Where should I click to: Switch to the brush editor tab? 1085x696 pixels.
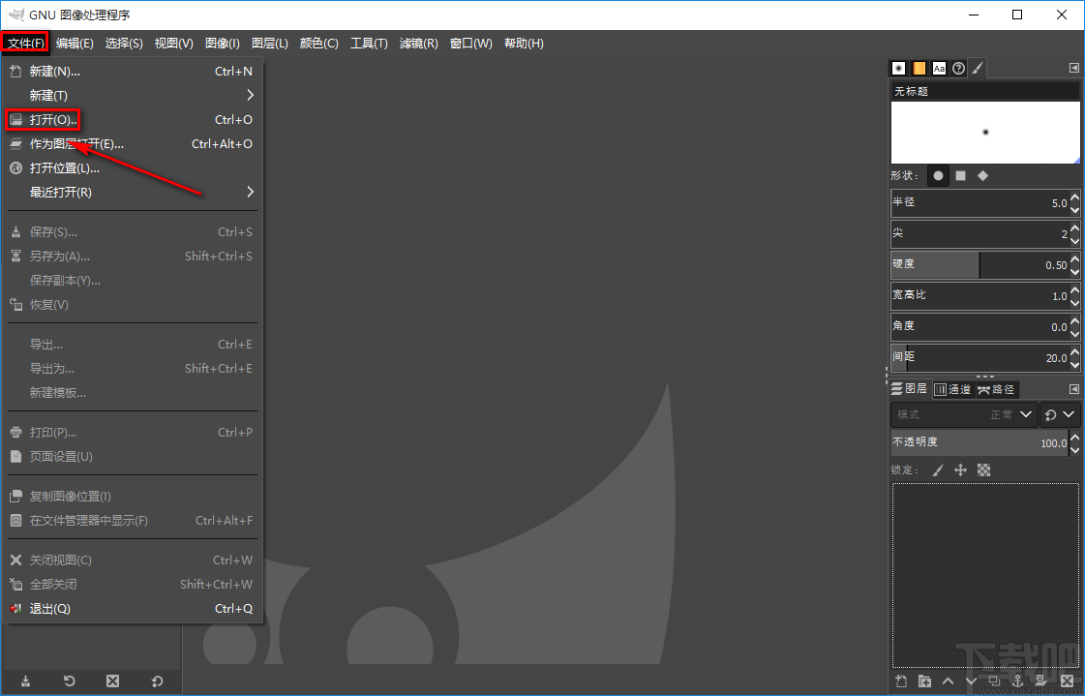977,68
